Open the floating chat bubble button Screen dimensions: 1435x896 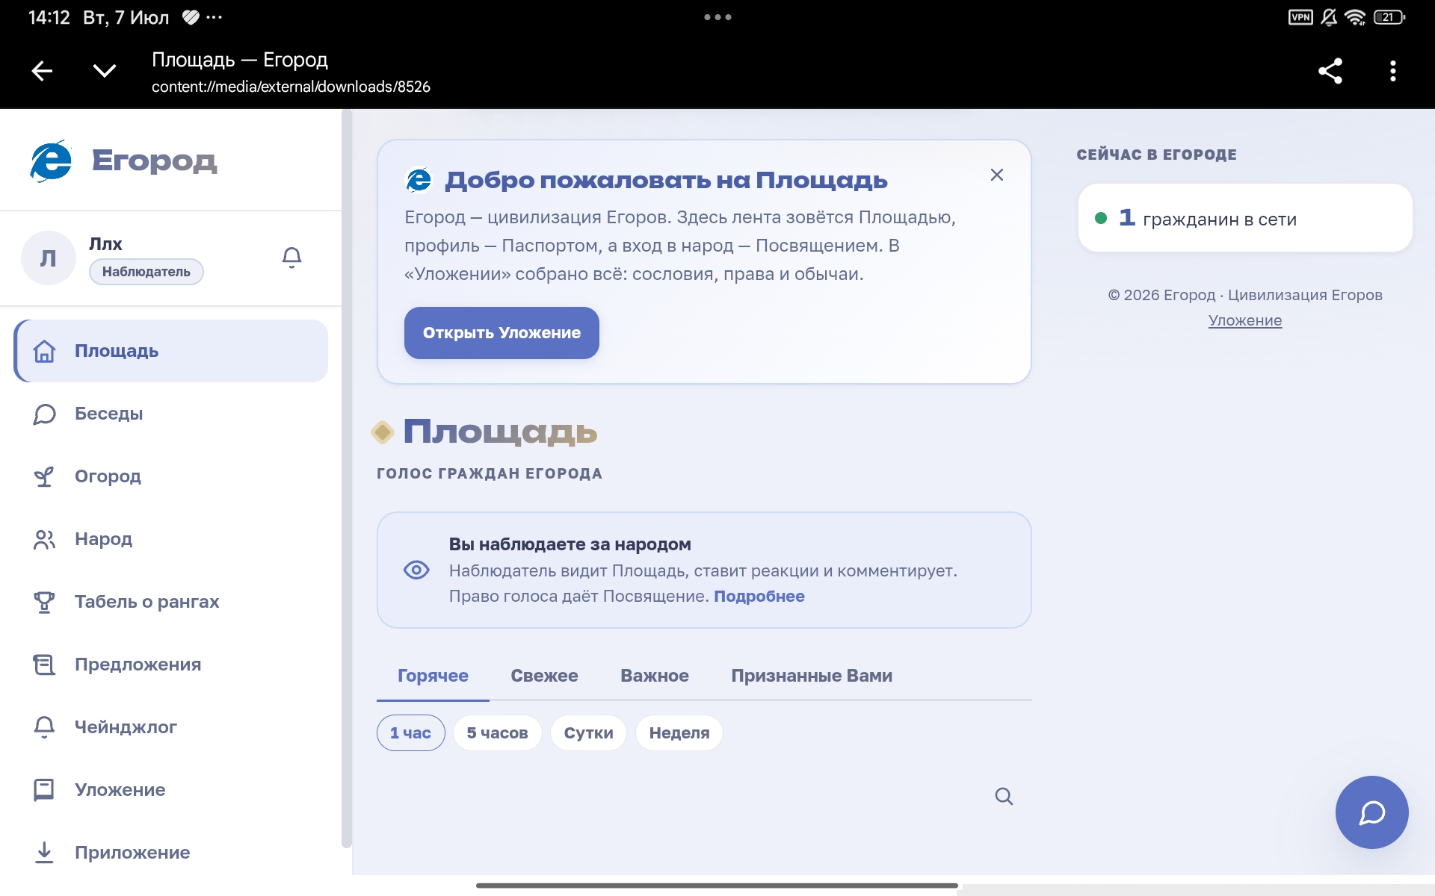(x=1372, y=812)
